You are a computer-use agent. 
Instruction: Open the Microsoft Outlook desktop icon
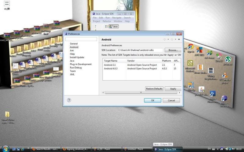tap(190, 63)
